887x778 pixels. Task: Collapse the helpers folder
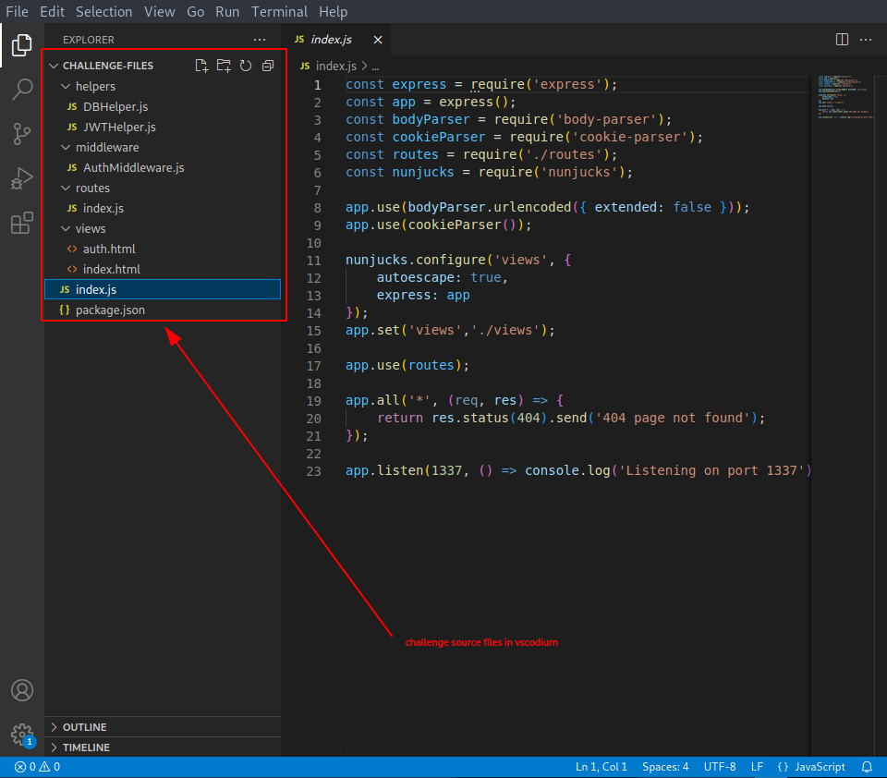click(x=94, y=86)
